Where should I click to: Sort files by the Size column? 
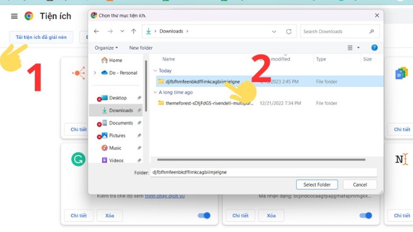pos(367,59)
